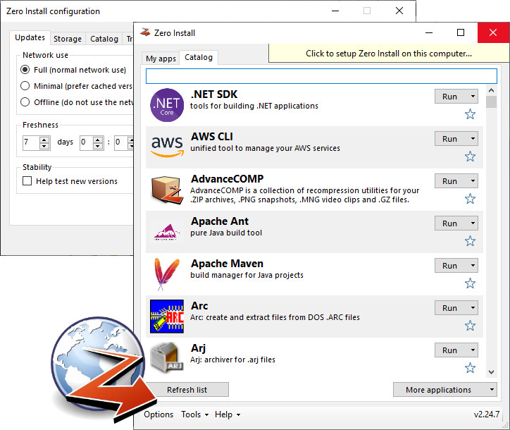Click the Apache Maven feather icon
The width and height of the screenshot is (510, 430).
[x=167, y=274]
